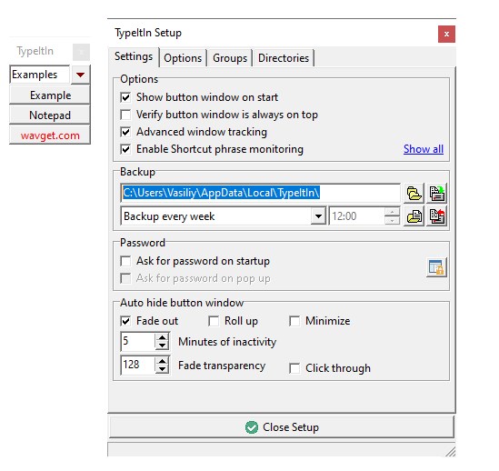Open the Backup every week dropdown
This screenshot has height=471, width=499.
tap(318, 216)
